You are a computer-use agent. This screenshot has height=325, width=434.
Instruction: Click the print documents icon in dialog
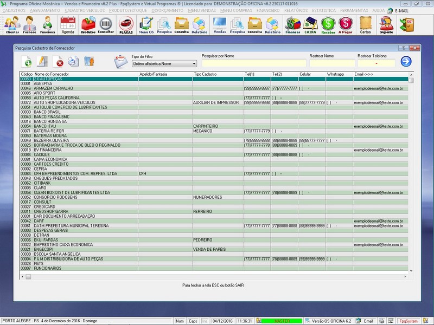point(74,61)
